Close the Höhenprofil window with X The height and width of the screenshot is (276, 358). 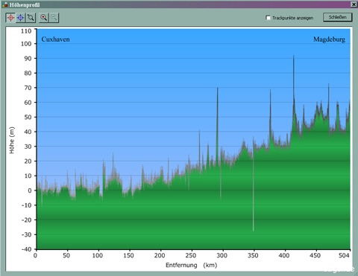coord(354,4)
